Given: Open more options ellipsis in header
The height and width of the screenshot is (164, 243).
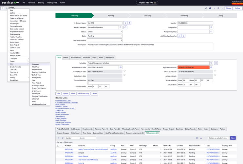Looking at the screenshot, I should 222,8.
